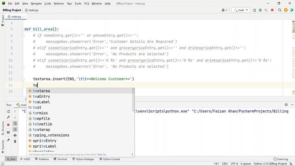
Task: Open the Tools menu
Action: pos(78,4)
